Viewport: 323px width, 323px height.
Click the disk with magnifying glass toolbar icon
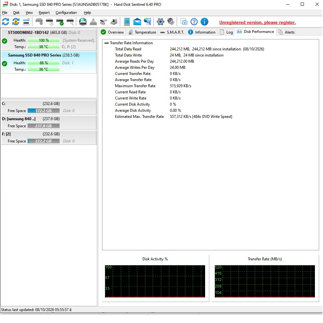pyautogui.click(x=70, y=22)
